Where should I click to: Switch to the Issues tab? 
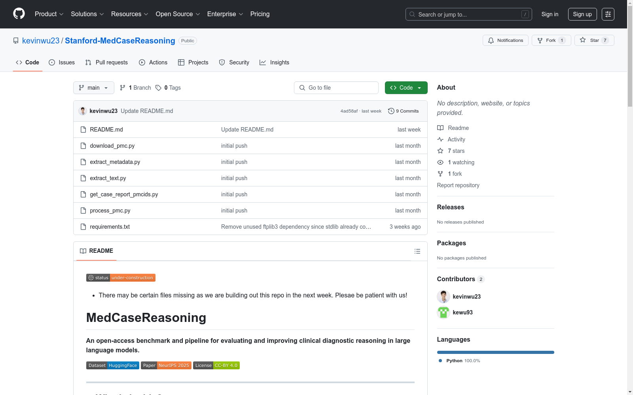(x=62, y=62)
